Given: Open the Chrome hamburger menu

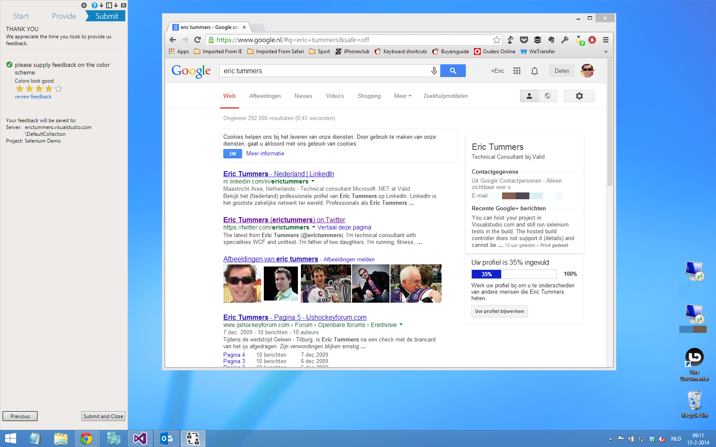Looking at the screenshot, I should [x=606, y=40].
